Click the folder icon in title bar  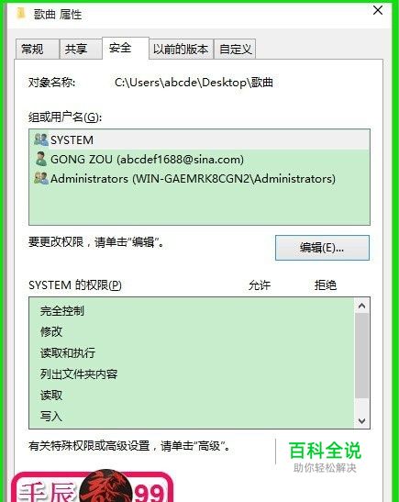point(21,13)
